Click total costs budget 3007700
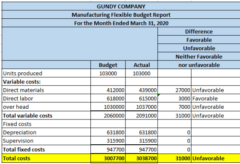The image size is (240, 164). tap(108, 158)
